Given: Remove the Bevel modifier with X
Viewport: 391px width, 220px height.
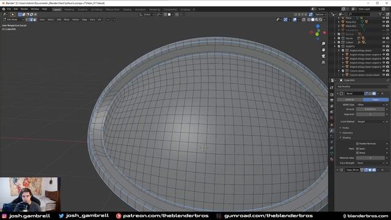Looking at the screenshot, I should (x=382, y=94).
